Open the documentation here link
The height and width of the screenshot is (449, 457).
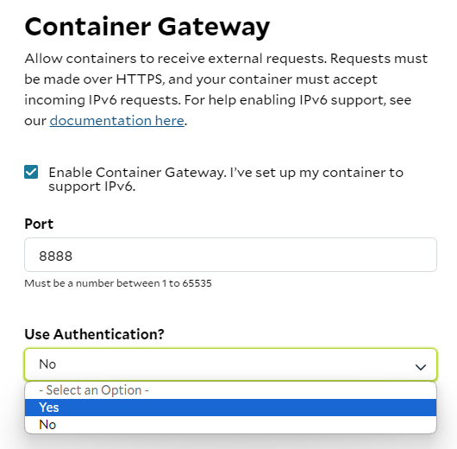tap(116, 121)
